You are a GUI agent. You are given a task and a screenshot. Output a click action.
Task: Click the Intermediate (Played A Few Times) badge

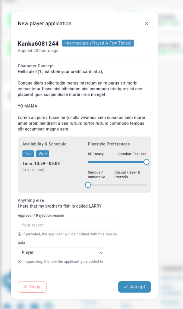click(98, 43)
